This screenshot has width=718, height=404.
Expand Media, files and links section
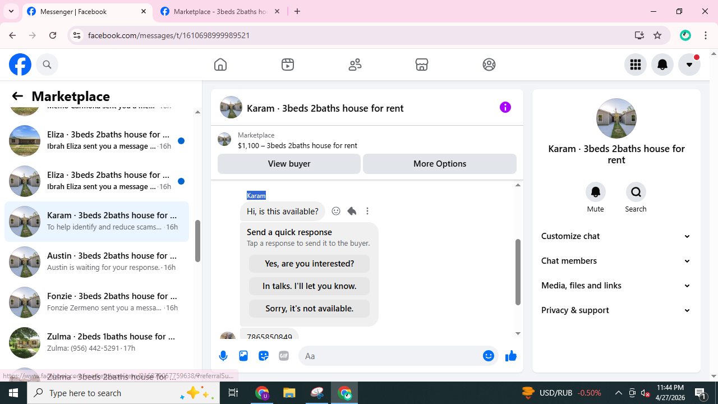(x=616, y=286)
